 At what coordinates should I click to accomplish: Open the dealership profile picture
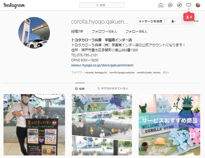click(34, 32)
